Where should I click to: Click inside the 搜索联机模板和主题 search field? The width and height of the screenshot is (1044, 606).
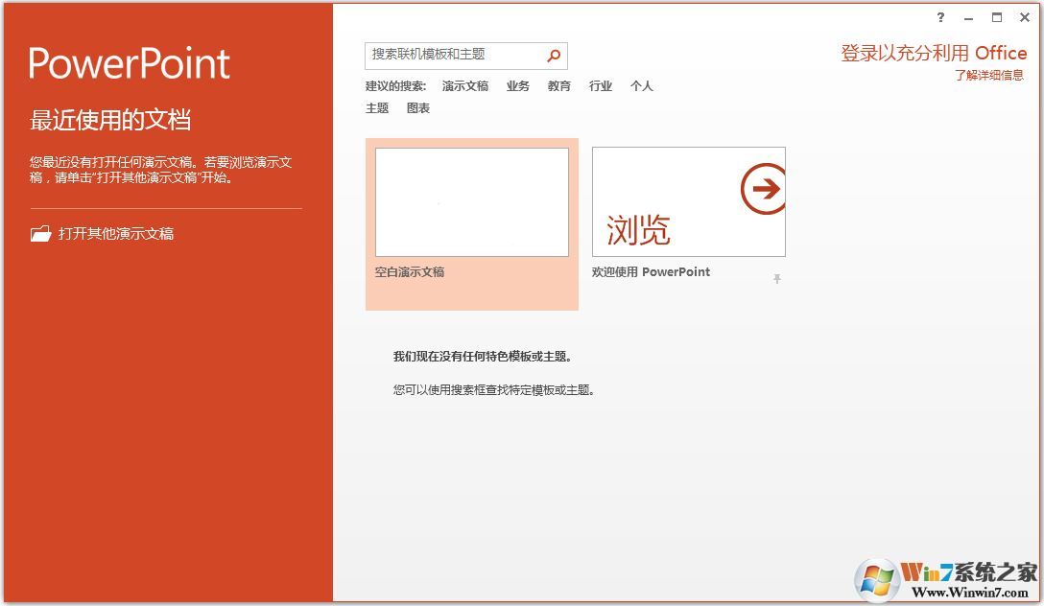[451, 56]
